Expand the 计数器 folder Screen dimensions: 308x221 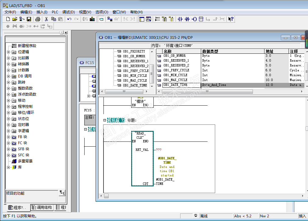(x=8, y=70)
